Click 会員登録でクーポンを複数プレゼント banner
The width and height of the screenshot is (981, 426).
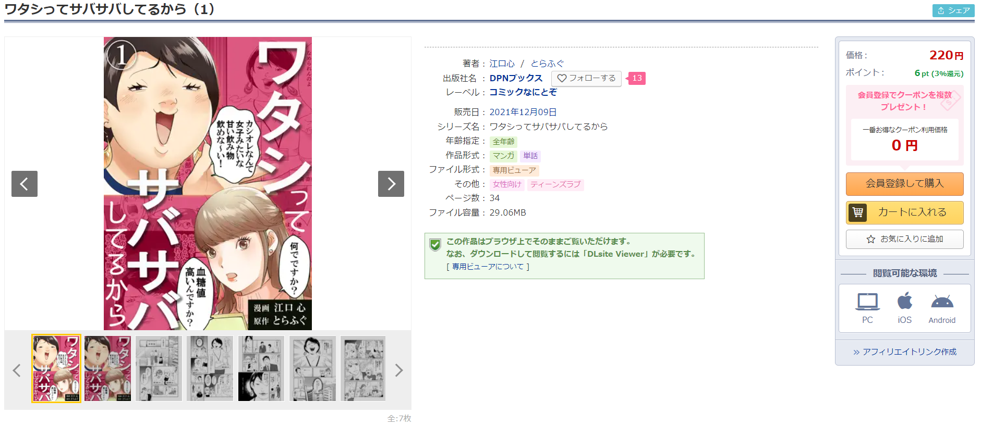click(905, 101)
